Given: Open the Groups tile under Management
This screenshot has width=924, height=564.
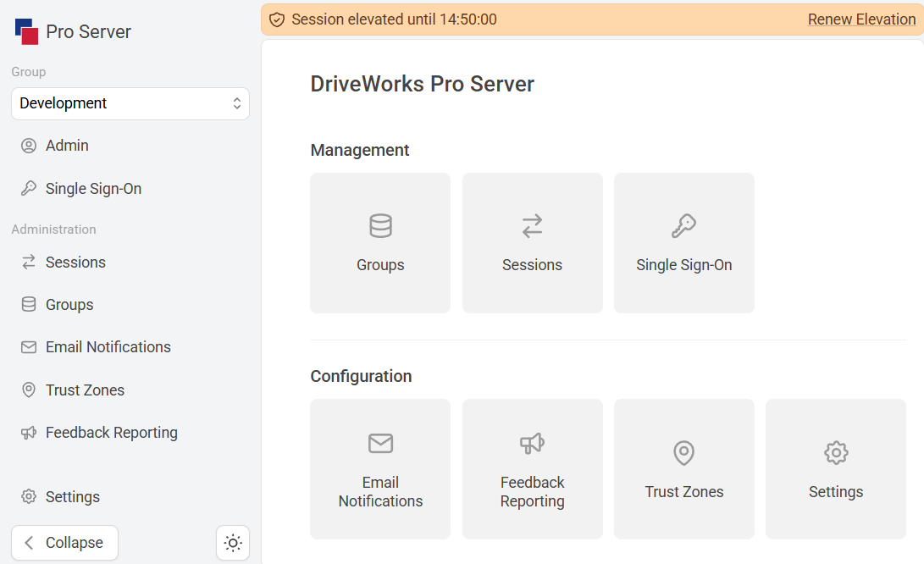Looking at the screenshot, I should pos(380,243).
